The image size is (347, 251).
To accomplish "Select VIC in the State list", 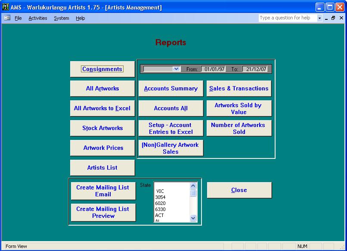I will coord(172,191).
